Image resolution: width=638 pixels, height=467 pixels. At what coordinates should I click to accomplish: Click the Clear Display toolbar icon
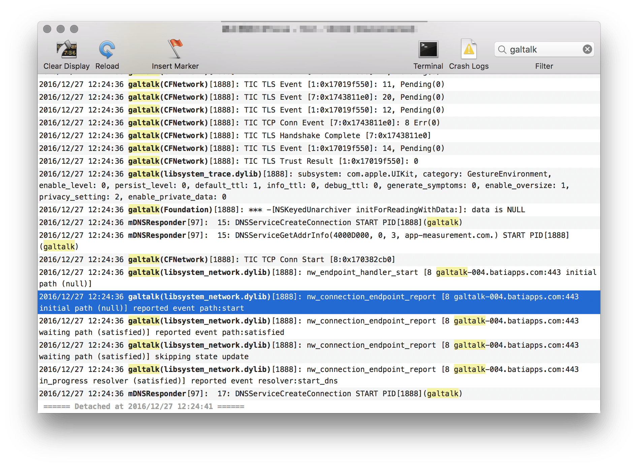click(67, 49)
